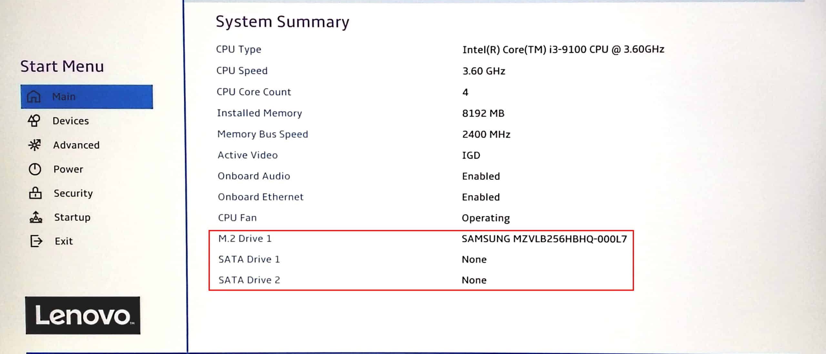Open the Startup menu
The height and width of the screenshot is (354, 826).
(72, 217)
